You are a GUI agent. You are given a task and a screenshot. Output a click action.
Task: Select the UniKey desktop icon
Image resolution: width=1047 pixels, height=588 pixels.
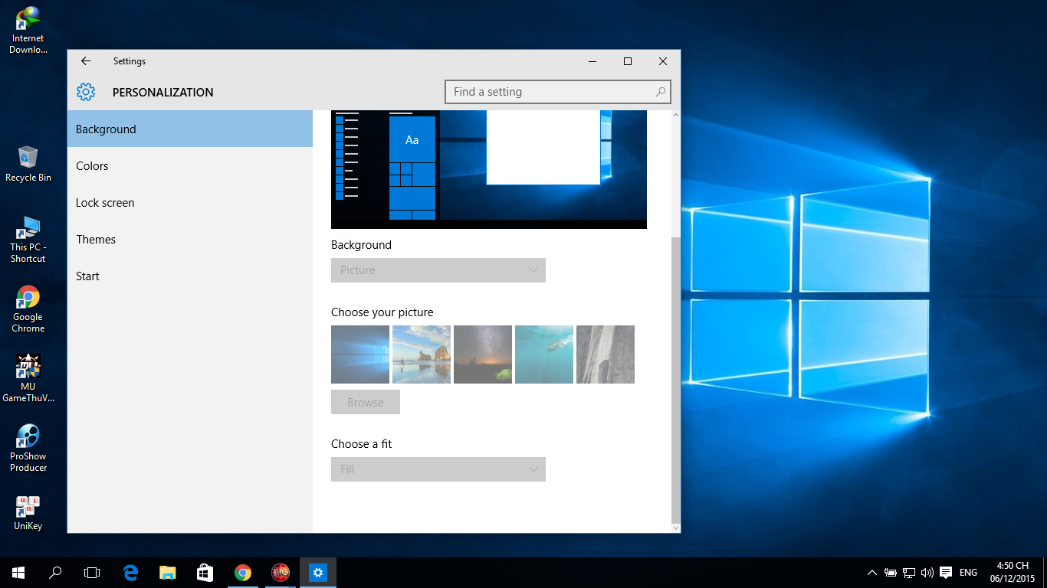[x=28, y=513]
